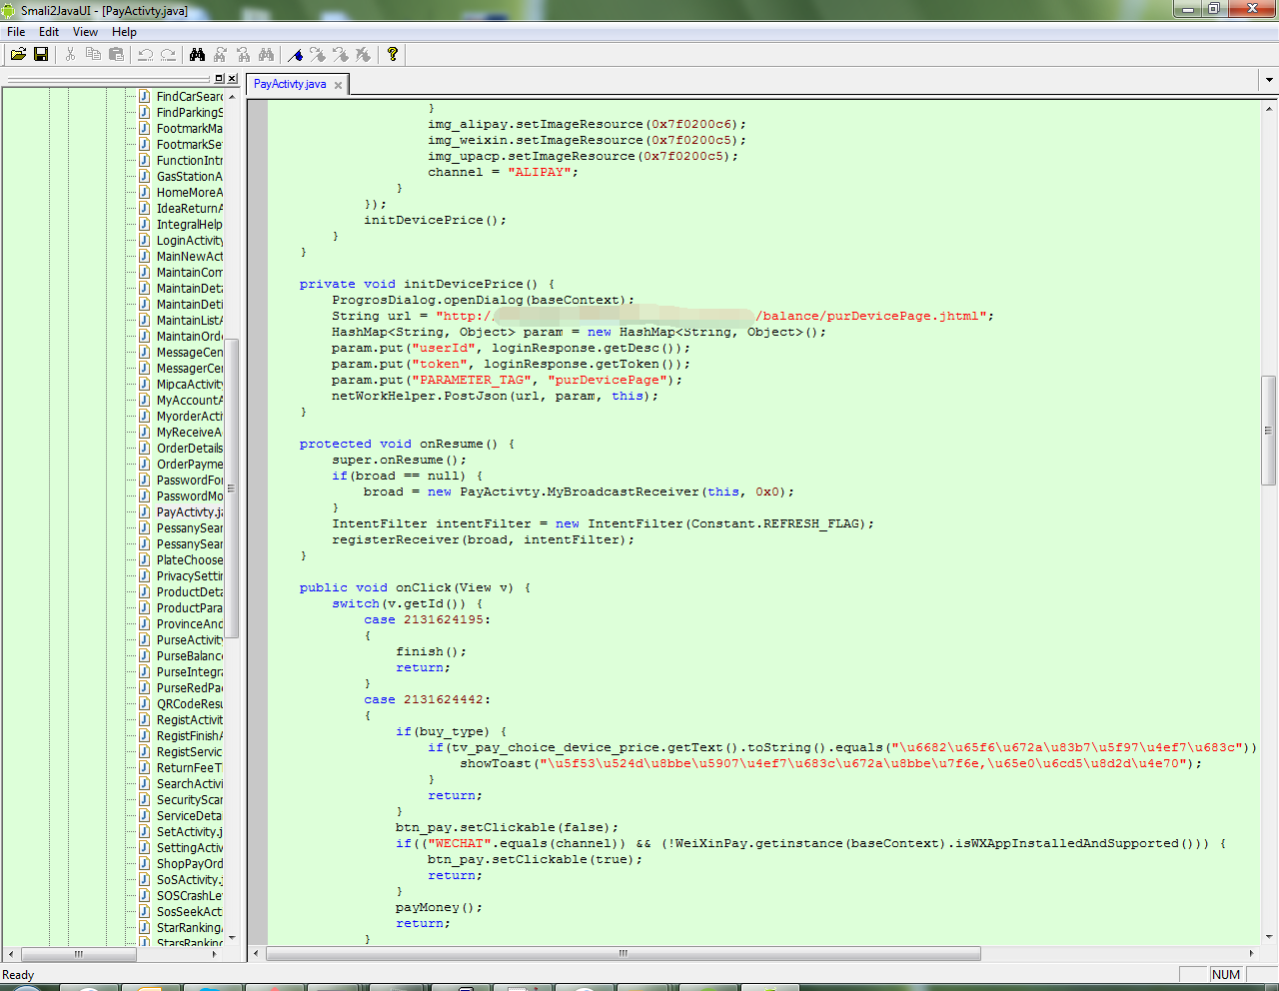Viewport: 1279px width, 991px height.
Task: Open the File menu
Action: click(x=16, y=32)
